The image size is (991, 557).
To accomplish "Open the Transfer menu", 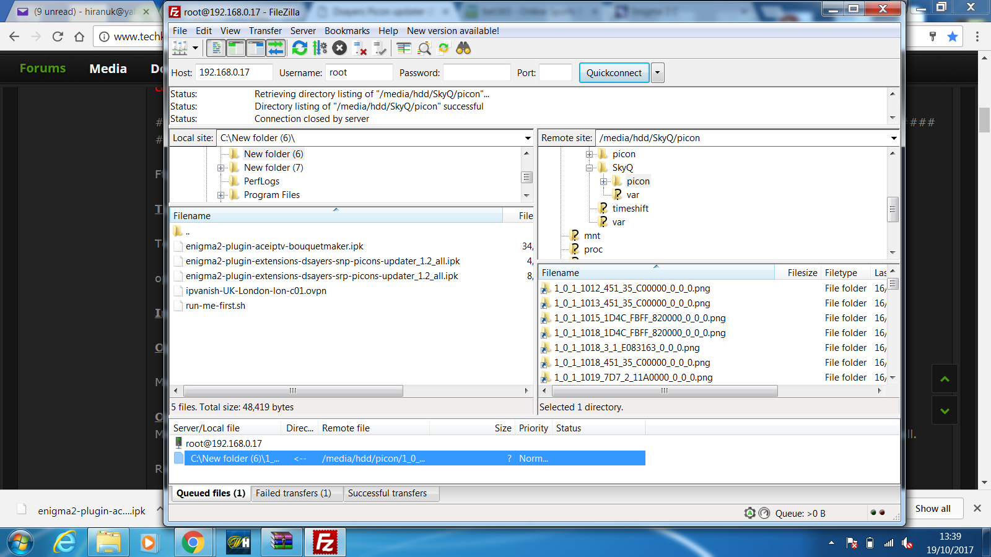I will coord(265,31).
